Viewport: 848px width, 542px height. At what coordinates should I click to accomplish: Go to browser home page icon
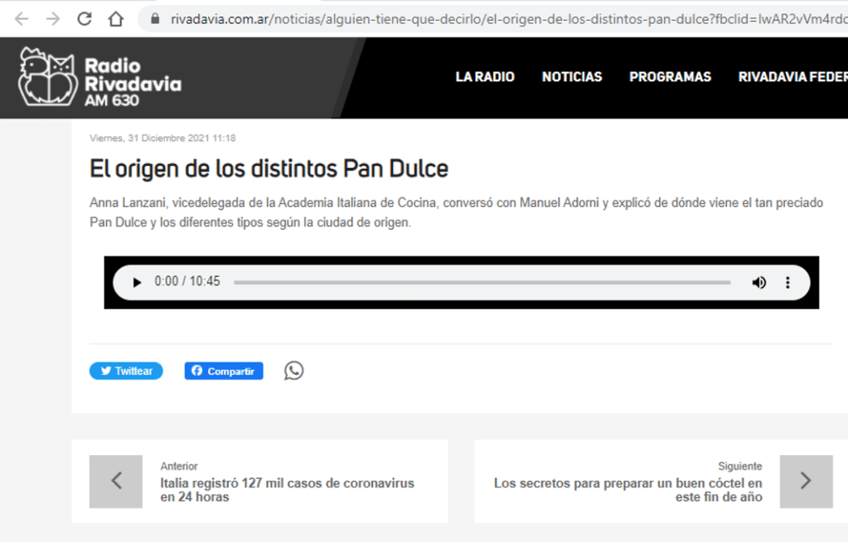116,18
